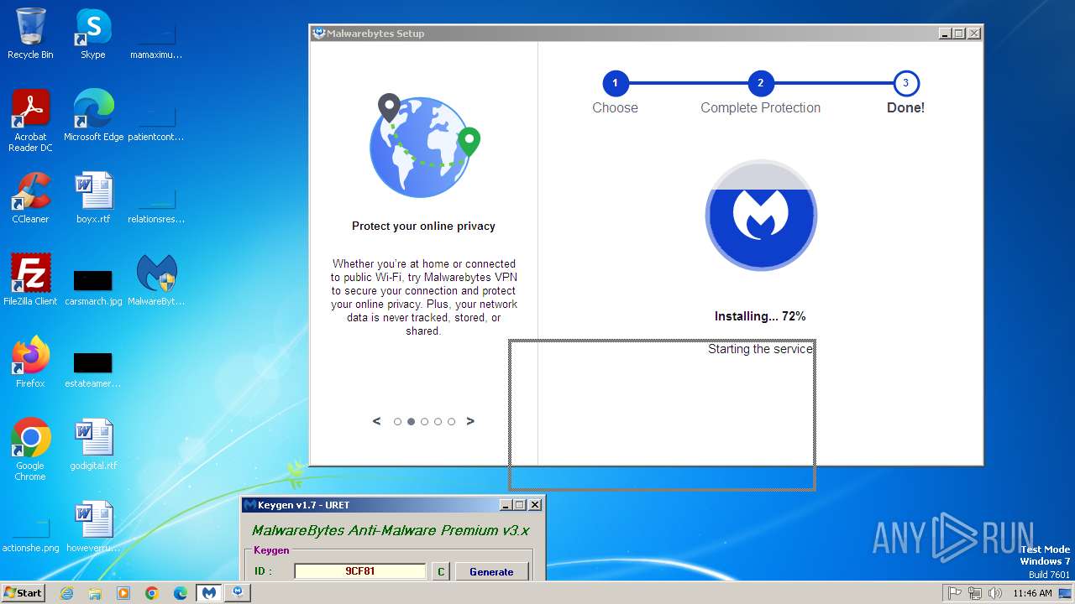Open Internet Explorer from the taskbar
The width and height of the screenshot is (1075, 604).
[67, 593]
